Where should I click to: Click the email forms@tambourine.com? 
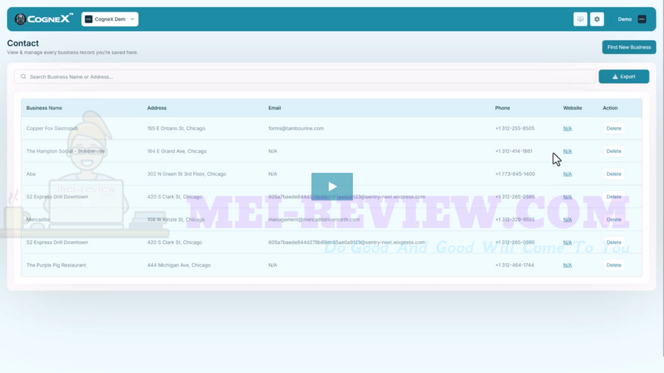(x=296, y=128)
